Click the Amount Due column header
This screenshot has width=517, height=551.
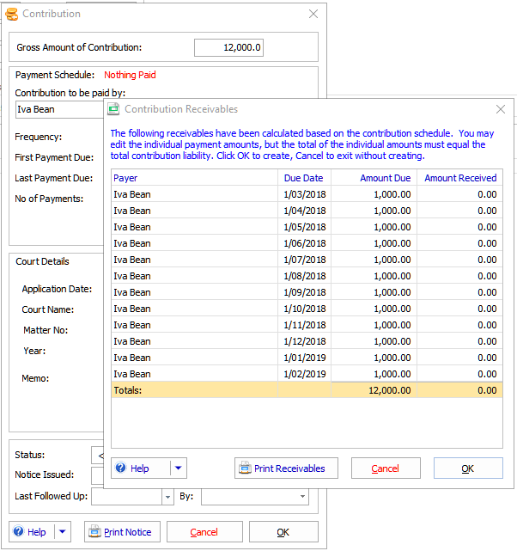tap(374, 178)
